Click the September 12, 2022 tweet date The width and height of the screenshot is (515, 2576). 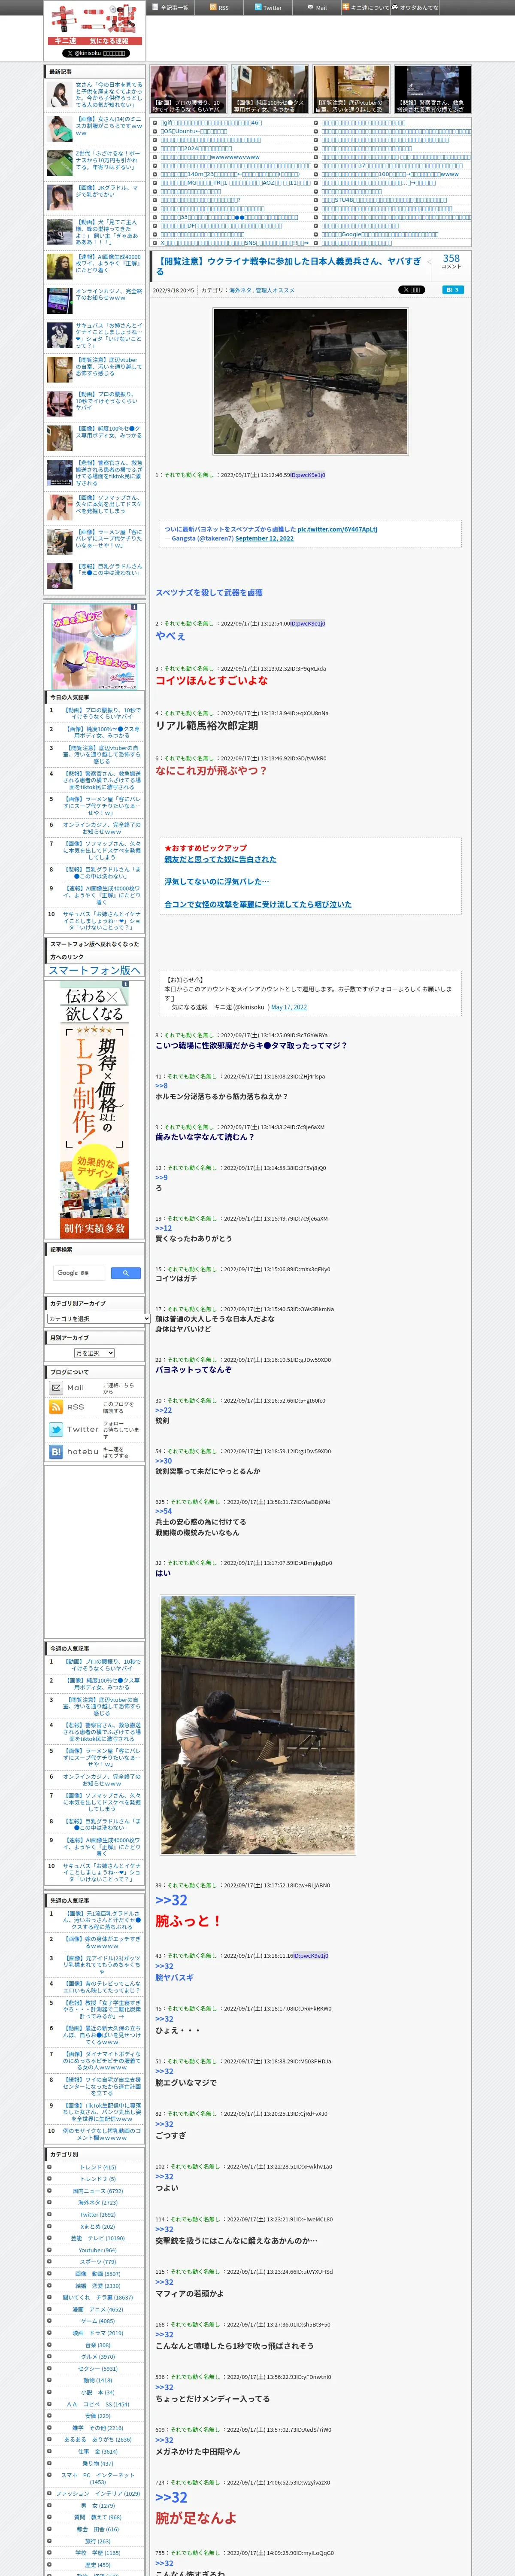click(x=264, y=538)
